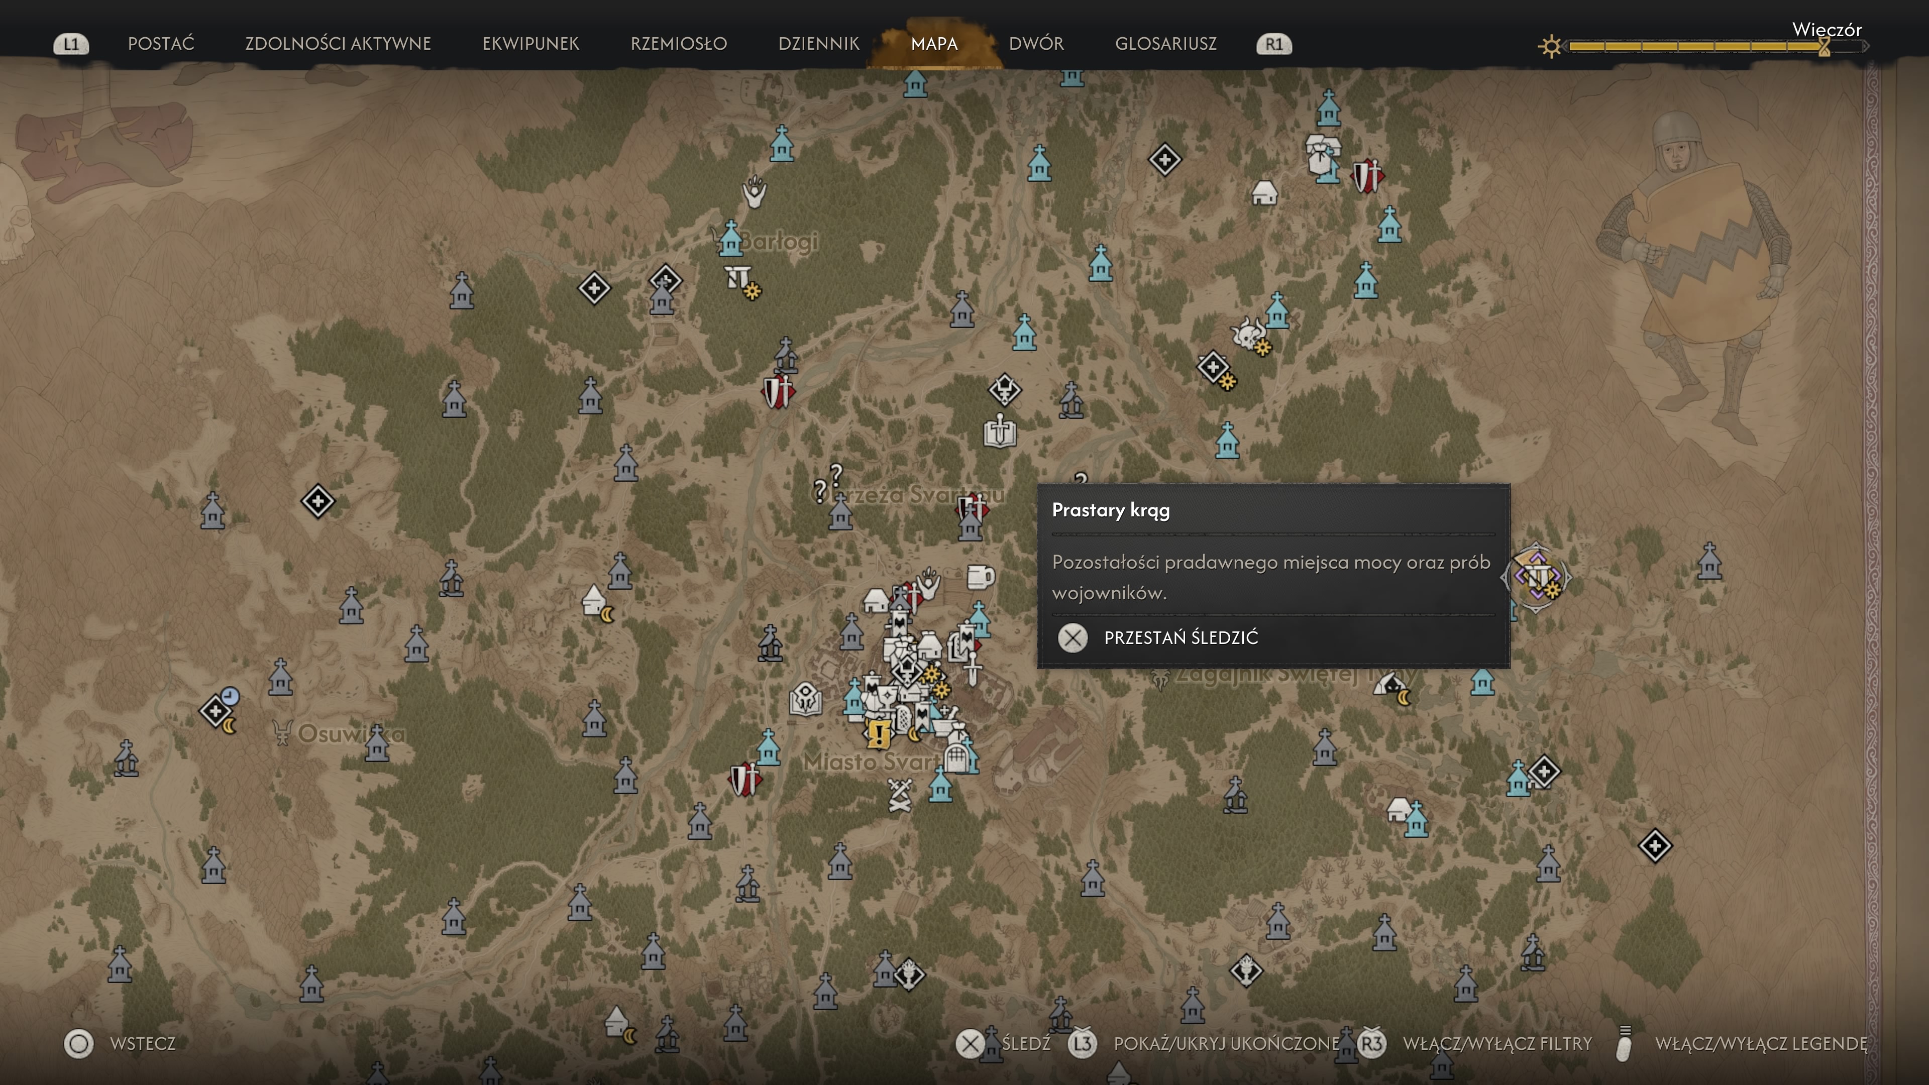Click the raised-hands icon in the town cluster
This screenshot has height=1085, width=1929.
click(x=928, y=583)
